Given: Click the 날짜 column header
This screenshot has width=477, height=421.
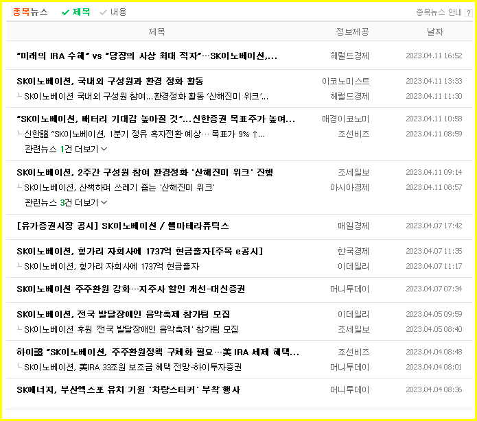Looking at the screenshot, I should click(x=435, y=32).
